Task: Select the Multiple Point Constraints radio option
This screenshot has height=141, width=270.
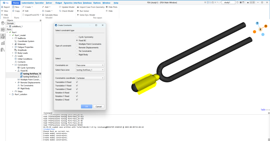Action: [x=77, y=44]
